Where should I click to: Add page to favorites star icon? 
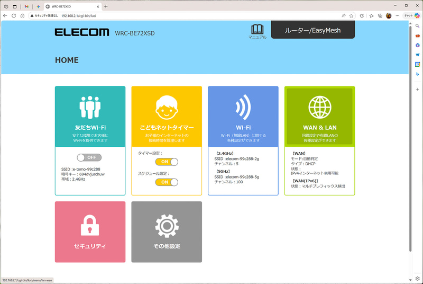coord(351,16)
